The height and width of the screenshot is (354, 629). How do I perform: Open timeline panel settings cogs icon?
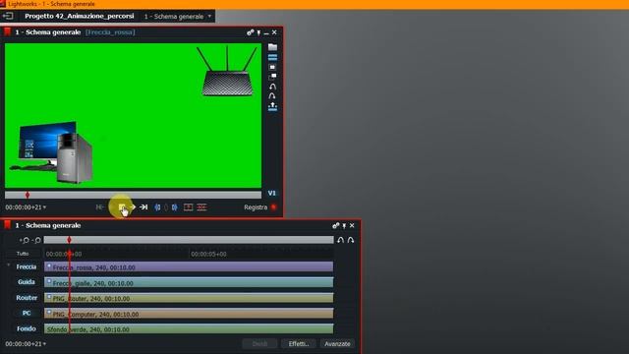pyautogui.click(x=336, y=225)
